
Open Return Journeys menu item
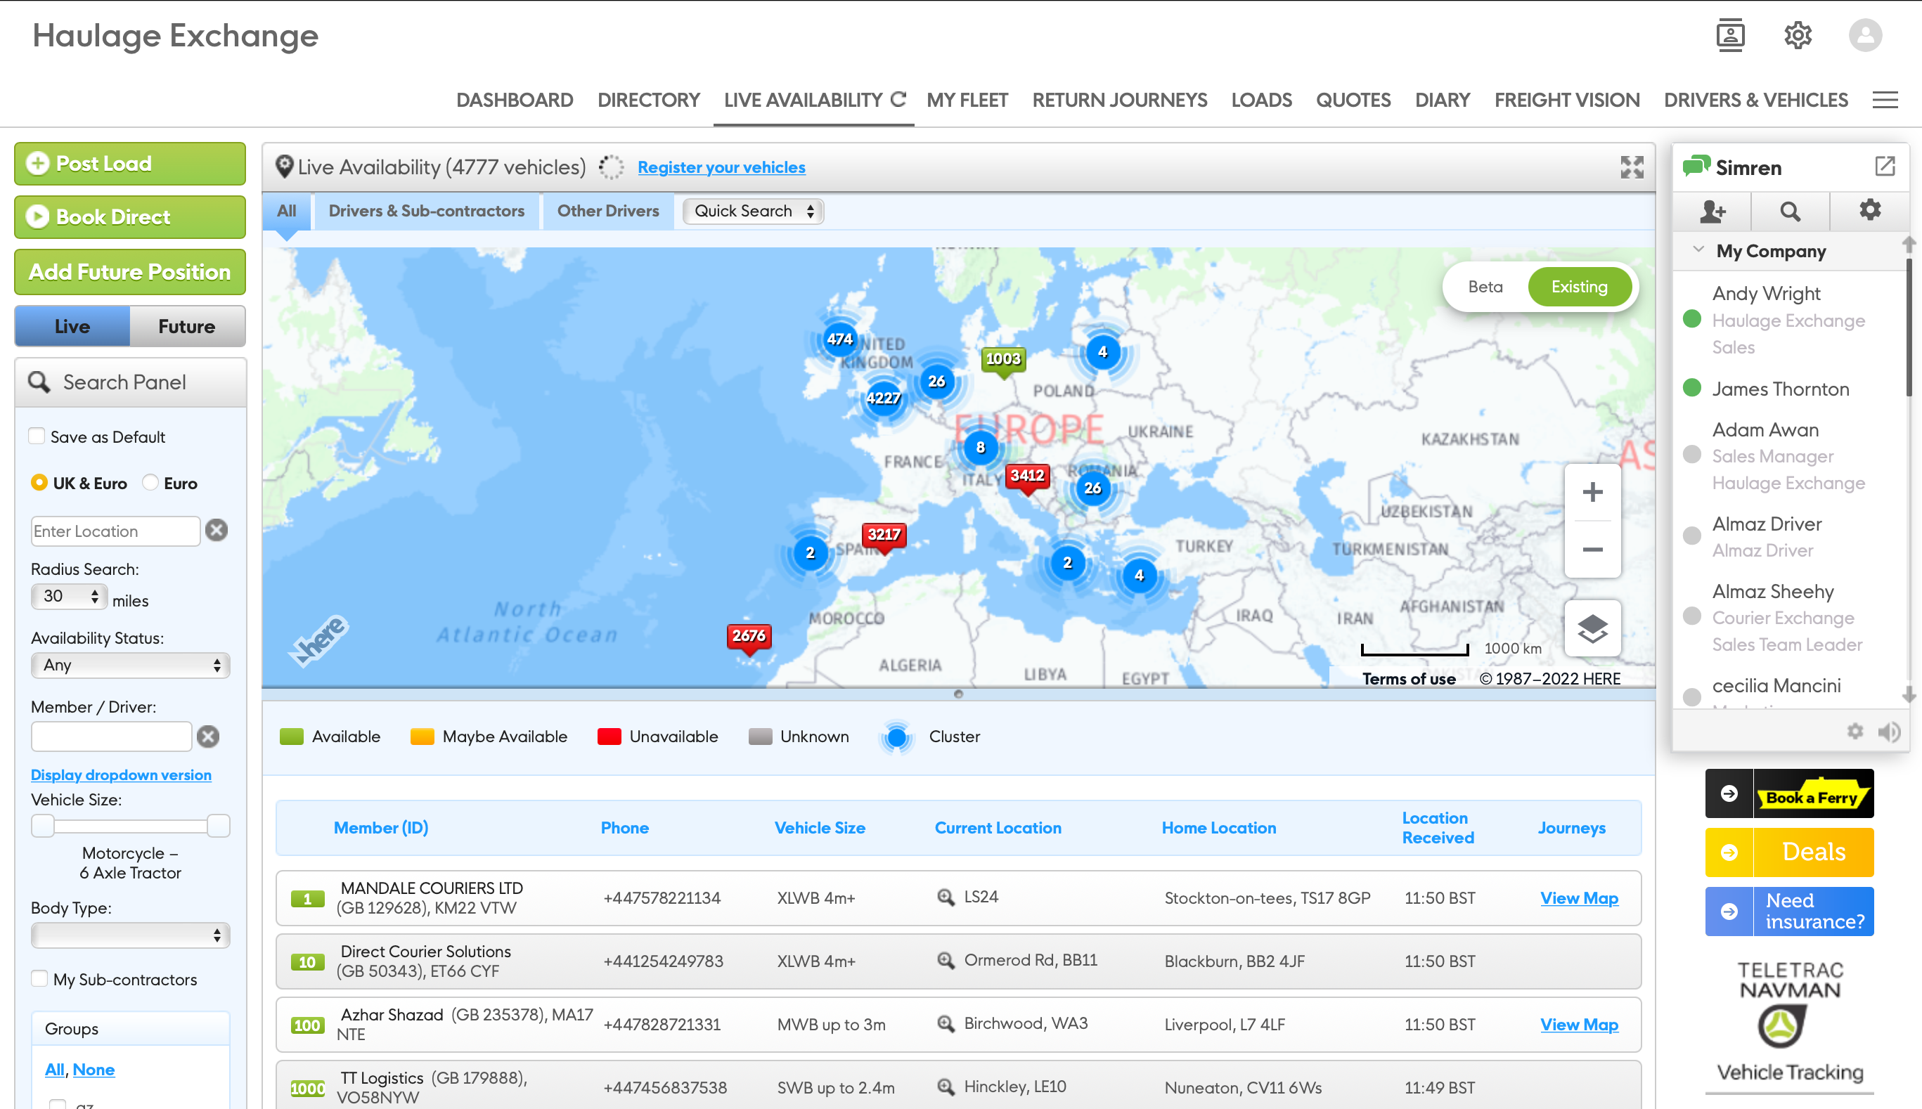pyautogui.click(x=1119, y=100)
